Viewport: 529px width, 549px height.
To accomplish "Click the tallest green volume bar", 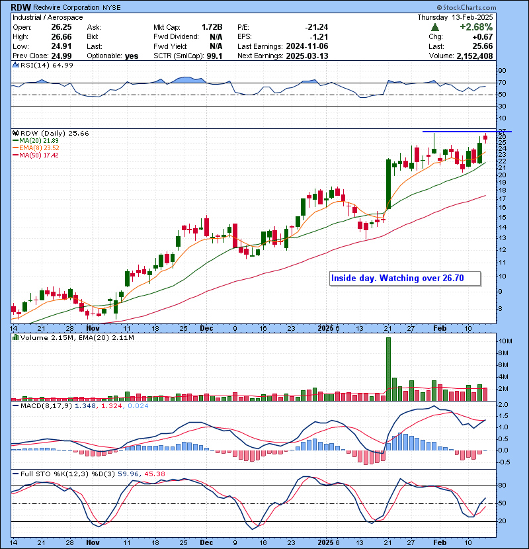I will click(x=388, y=369).
